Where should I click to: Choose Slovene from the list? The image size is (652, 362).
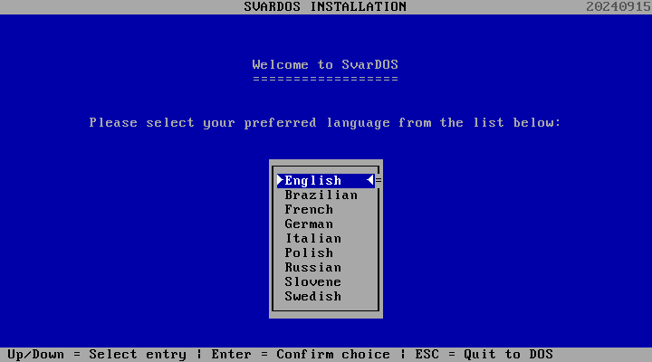pos(312,281)
